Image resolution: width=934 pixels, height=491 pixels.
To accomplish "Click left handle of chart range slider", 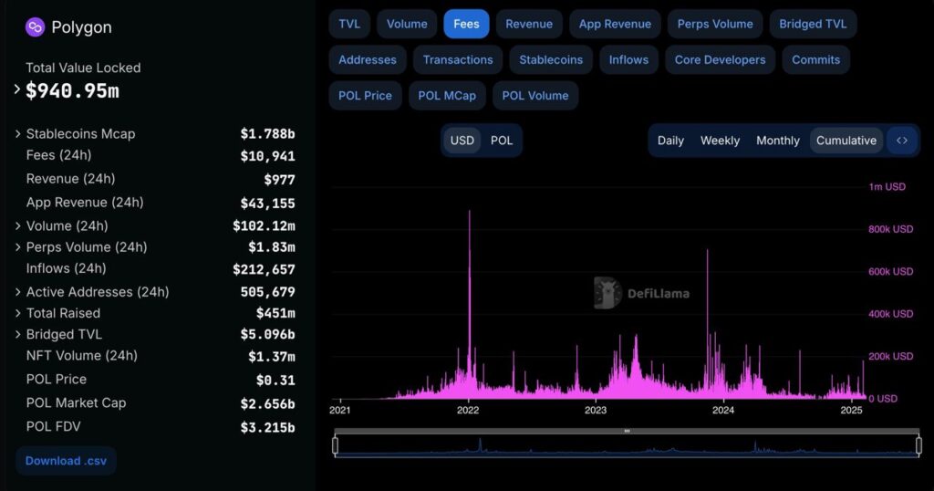I will pyautogui.click(x=336, y=445).
